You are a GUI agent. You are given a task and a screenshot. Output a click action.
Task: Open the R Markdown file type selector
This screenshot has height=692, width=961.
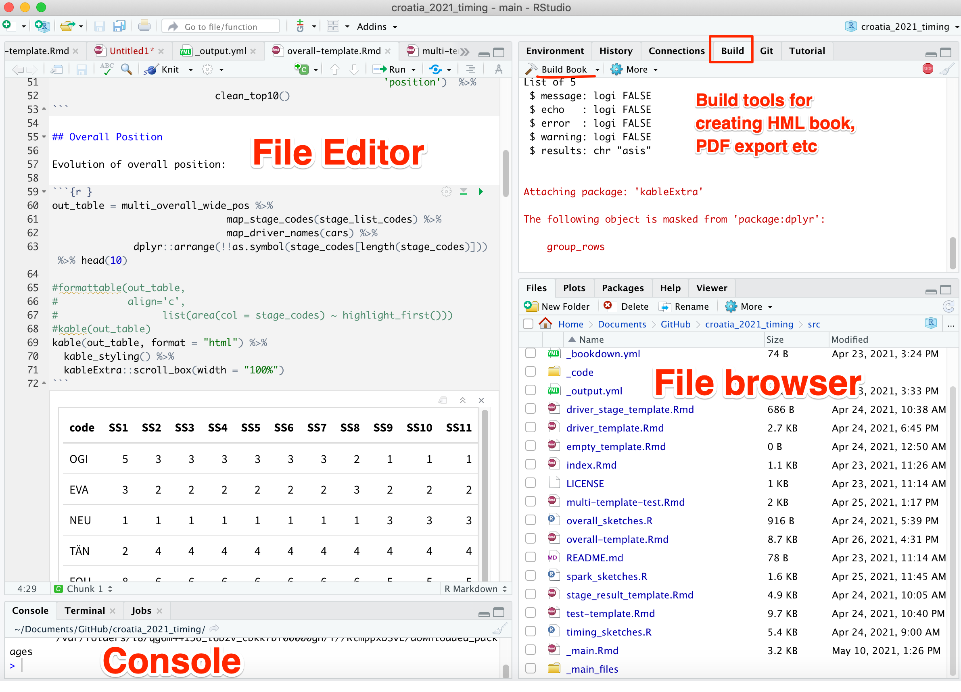click(x=475, y=589)
